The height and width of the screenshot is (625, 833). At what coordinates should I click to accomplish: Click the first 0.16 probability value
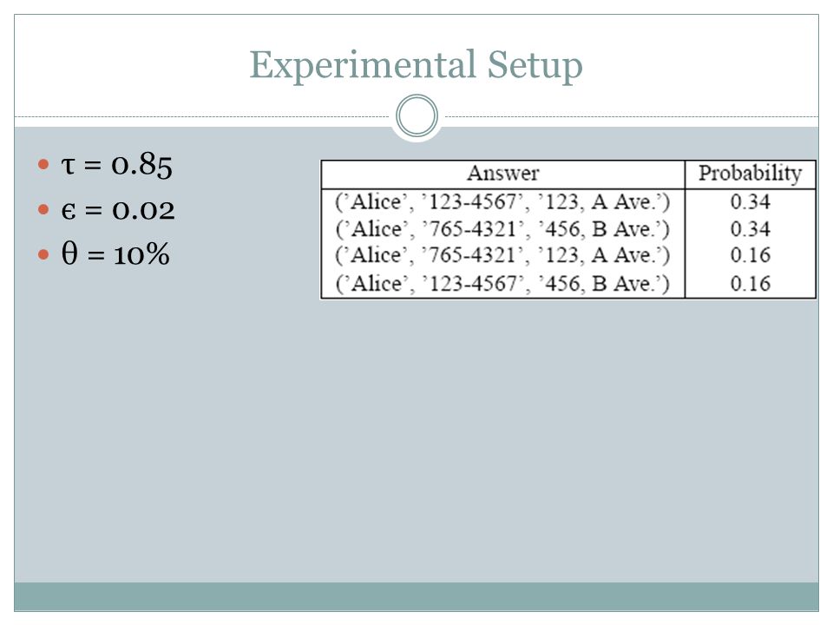click(750, 255)
